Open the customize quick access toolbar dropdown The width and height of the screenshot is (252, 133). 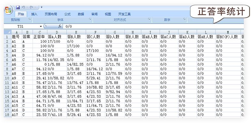[x=41, y=7]
